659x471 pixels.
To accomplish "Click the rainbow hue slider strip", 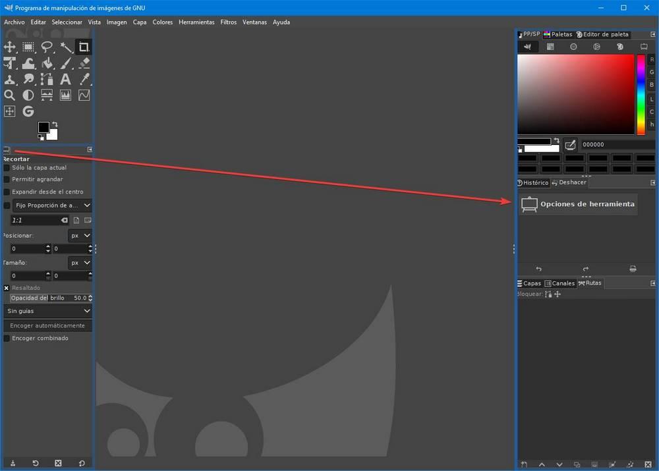I will click(641, 95).
